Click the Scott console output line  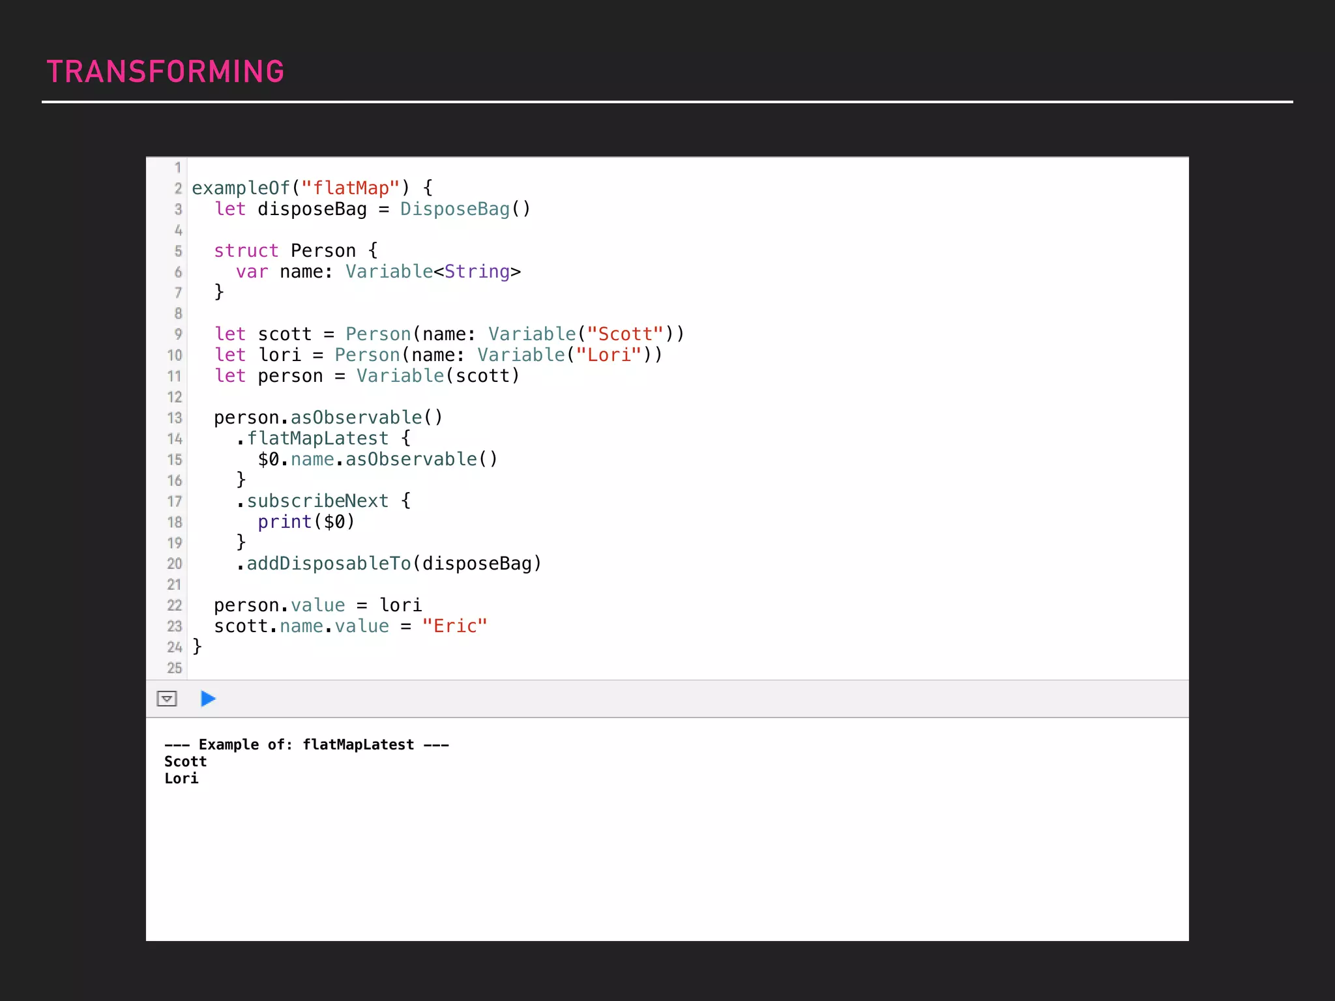185,761
